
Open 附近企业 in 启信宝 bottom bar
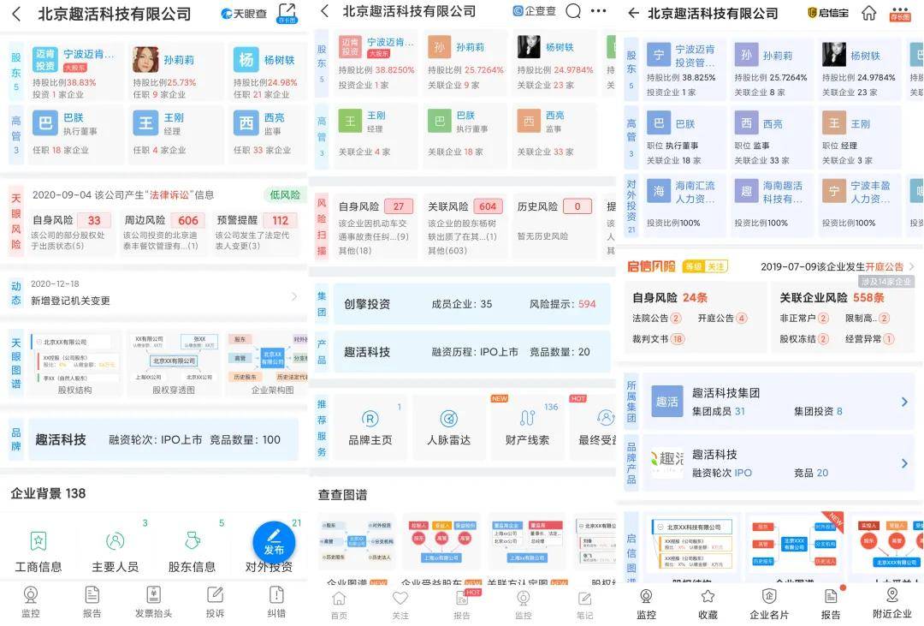coord(892,605)
